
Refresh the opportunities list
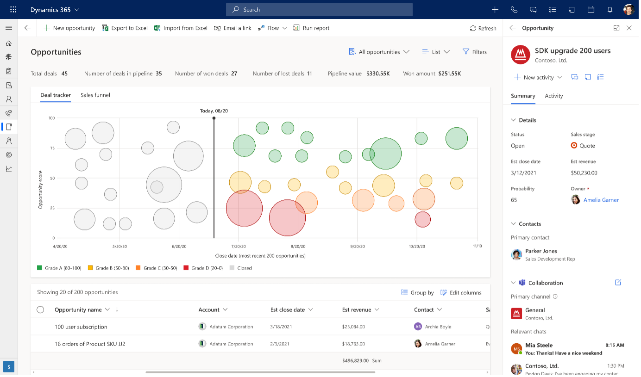tap(483, 28)
